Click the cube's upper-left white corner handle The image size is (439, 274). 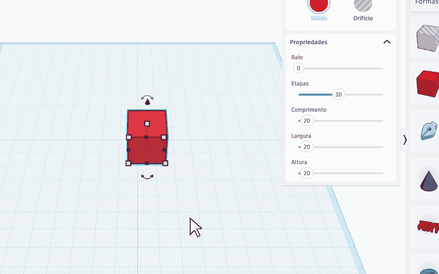(129, 137)
